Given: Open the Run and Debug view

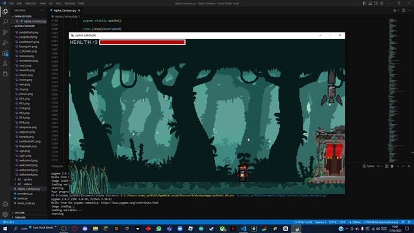Looking at the screenshot, I should point(5,43).
